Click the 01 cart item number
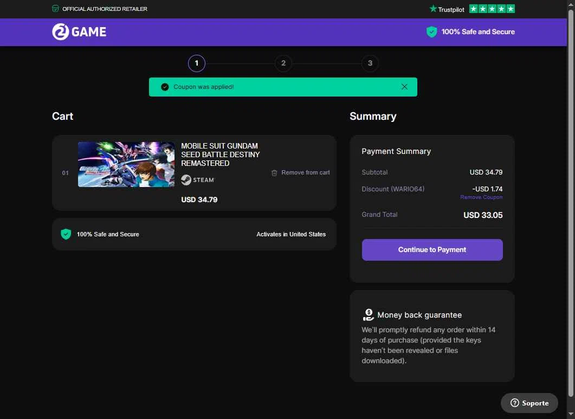Viewport: 575px width, 419px height. 65,173
